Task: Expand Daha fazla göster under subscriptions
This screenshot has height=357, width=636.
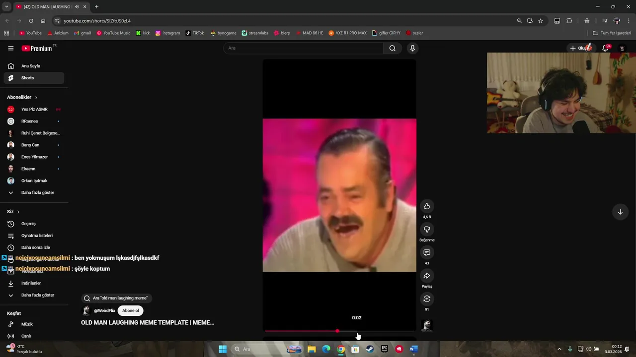Action: (34, 192)
